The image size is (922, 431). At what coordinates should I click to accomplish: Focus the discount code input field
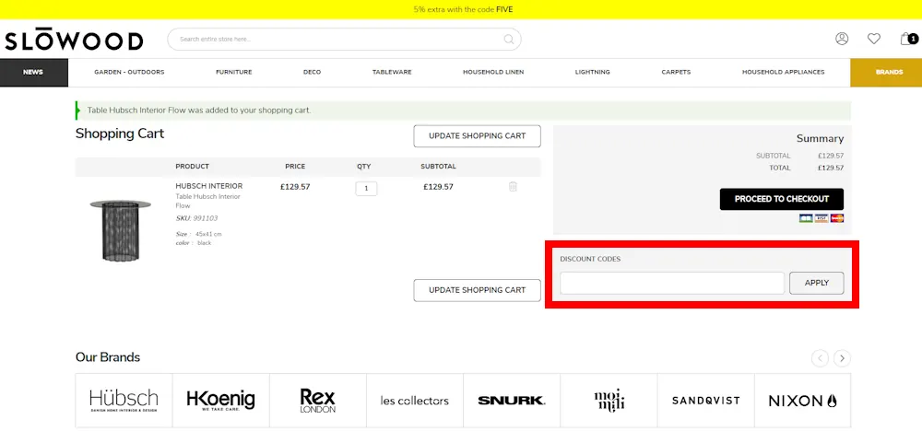pos(672,283)
